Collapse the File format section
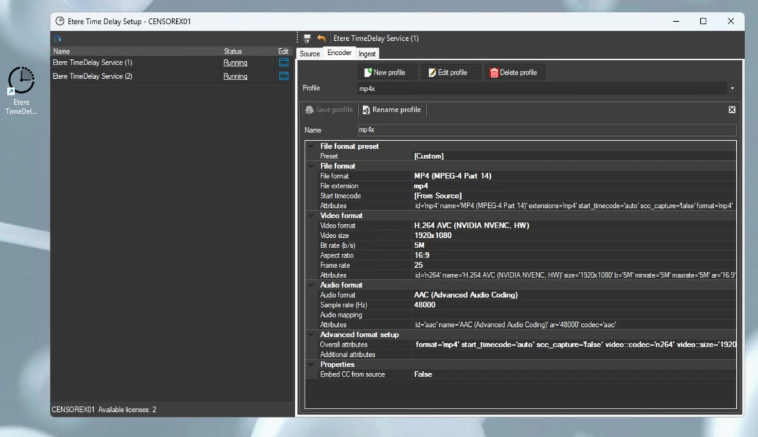Viewport: 758px width, 437px height. (x=311, y=166)
